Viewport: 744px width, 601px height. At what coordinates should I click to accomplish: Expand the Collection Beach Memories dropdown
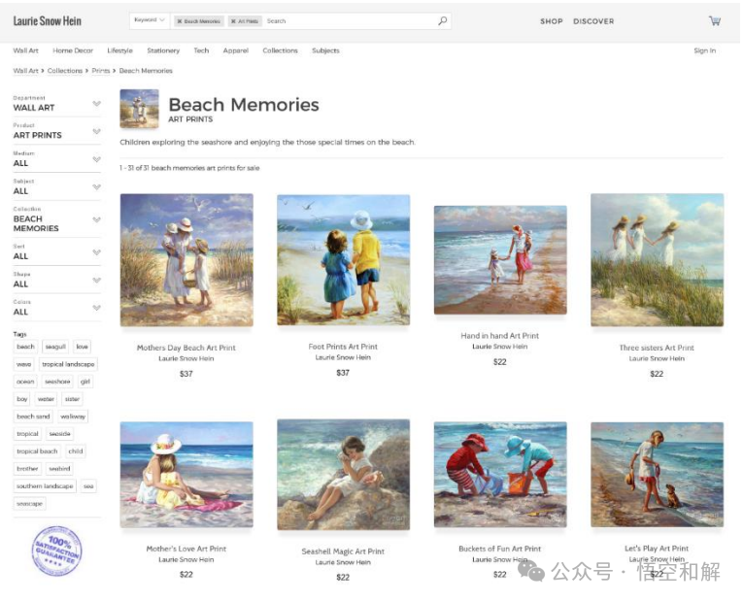point(57,219)
